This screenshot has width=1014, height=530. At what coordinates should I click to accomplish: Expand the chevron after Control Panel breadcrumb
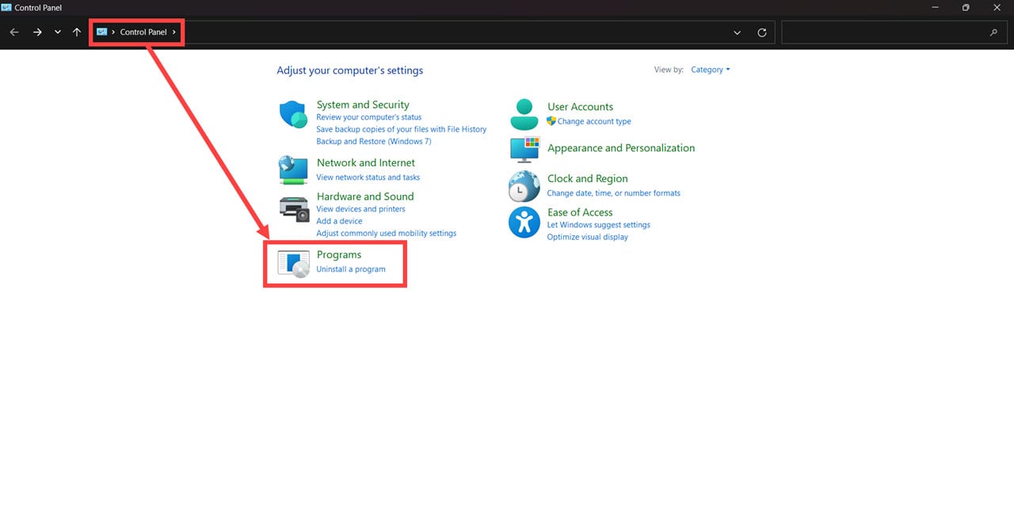point(174,32)
